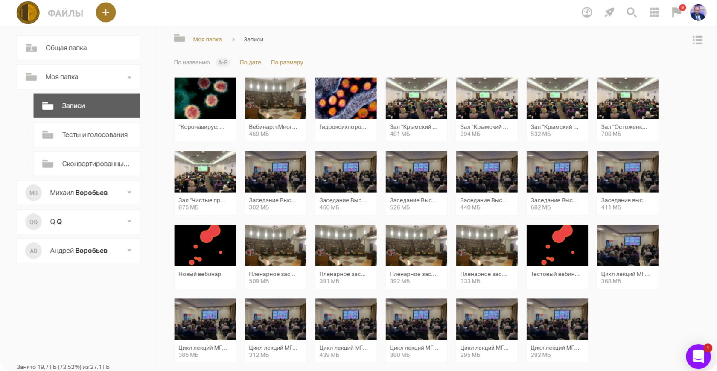Open Цикл лекций МГ... 380 МБ file

416,330
